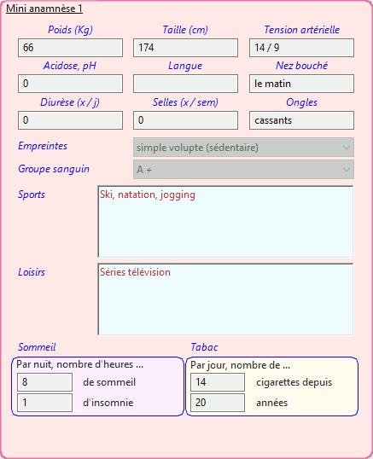Select the hours de sommeil field
Screen dimensions: 373x459
coord(44,382)
